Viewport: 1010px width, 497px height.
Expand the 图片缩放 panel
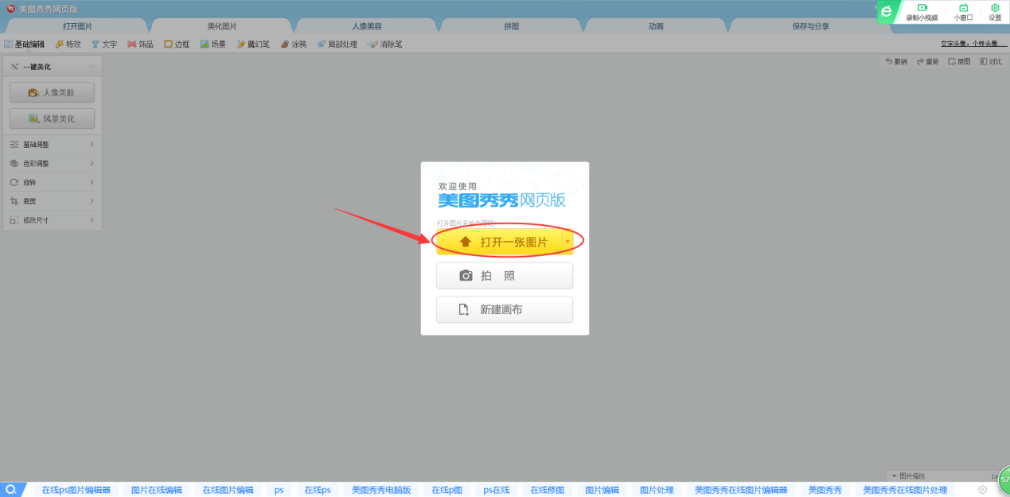coord(907,476)
